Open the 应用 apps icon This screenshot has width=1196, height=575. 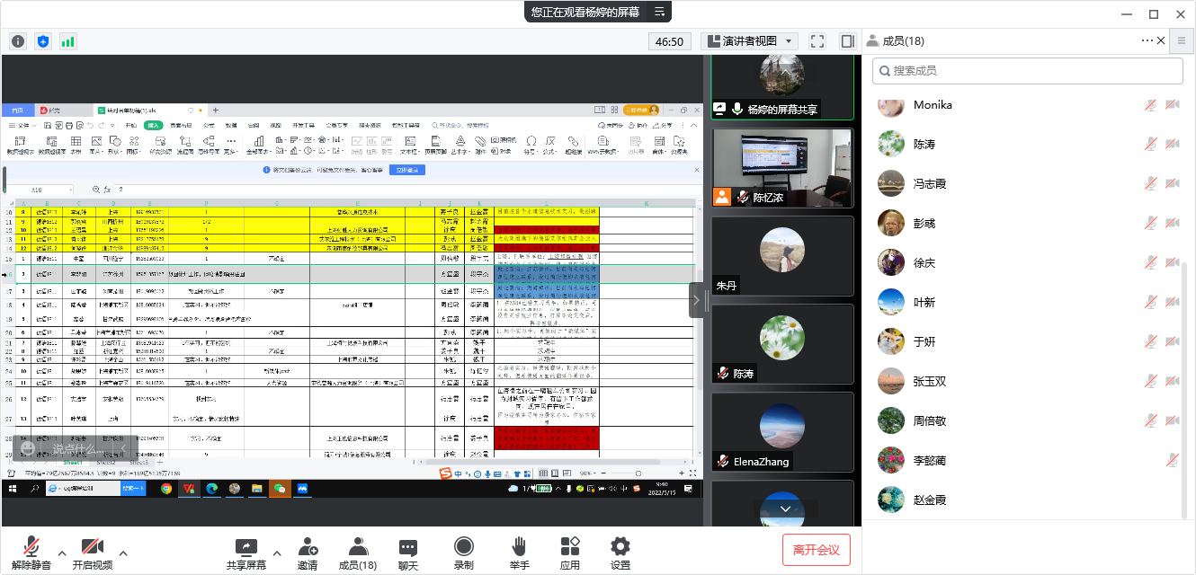570,553
